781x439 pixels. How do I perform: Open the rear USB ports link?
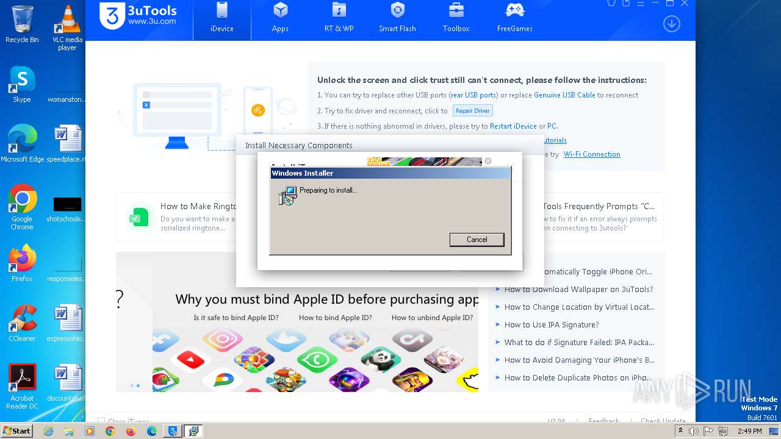tap(473, 95)
